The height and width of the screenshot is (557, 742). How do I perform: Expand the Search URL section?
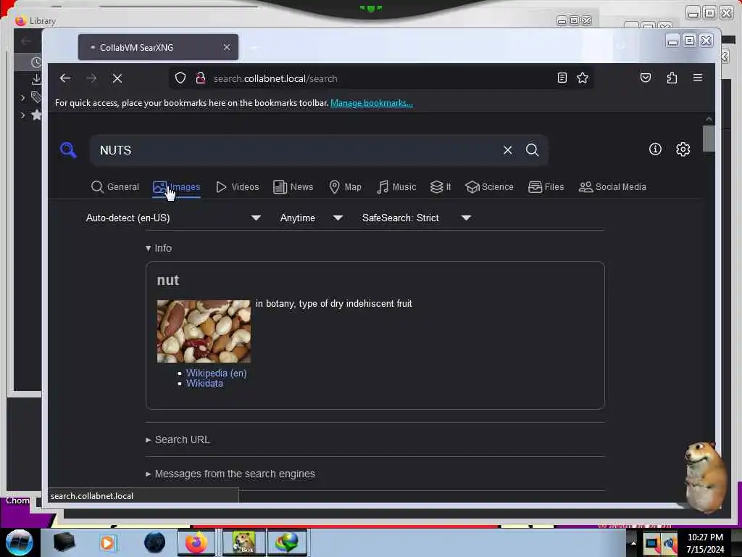(x=178, y=440)
